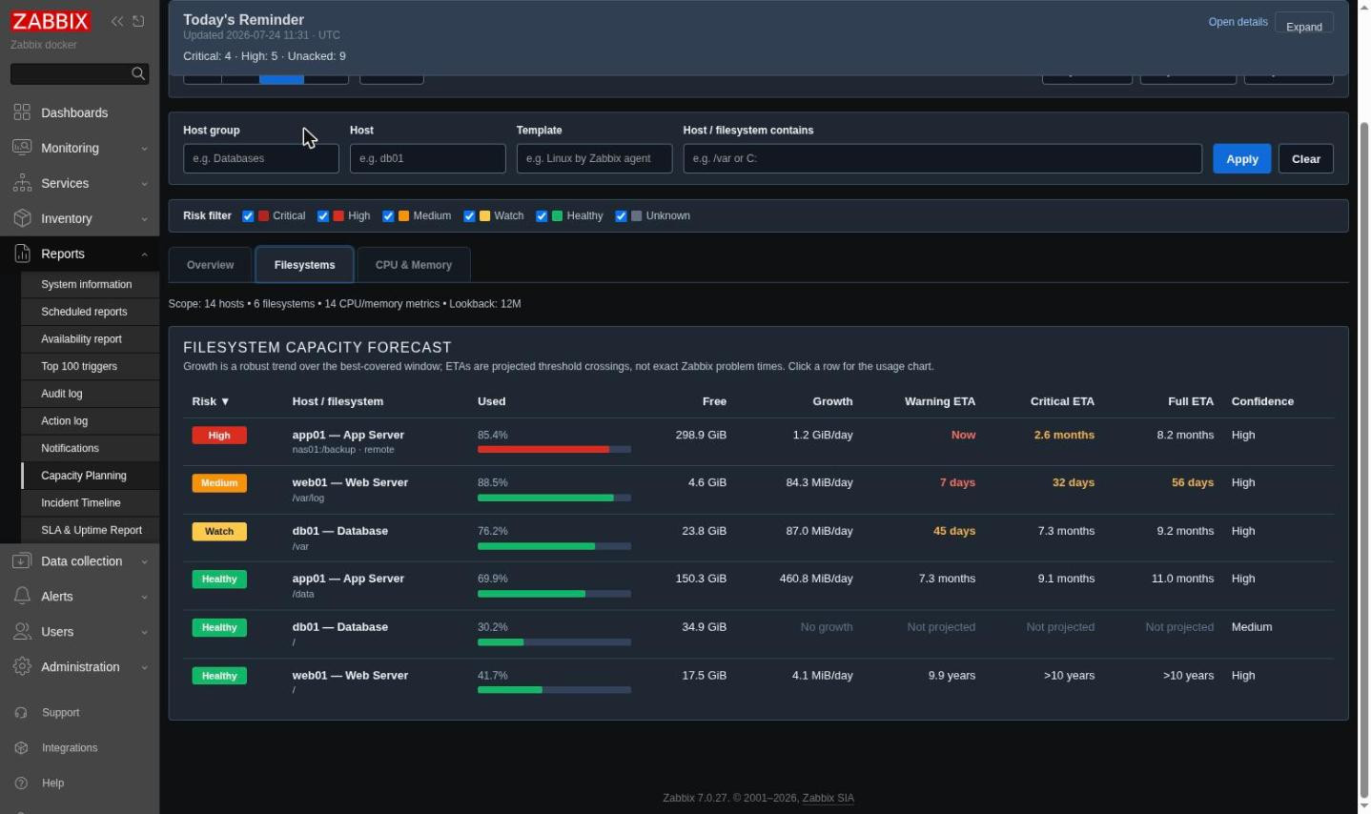Screen dimensions: 1371x814
Task: Open the Overview tab
Action: point(210,265)
